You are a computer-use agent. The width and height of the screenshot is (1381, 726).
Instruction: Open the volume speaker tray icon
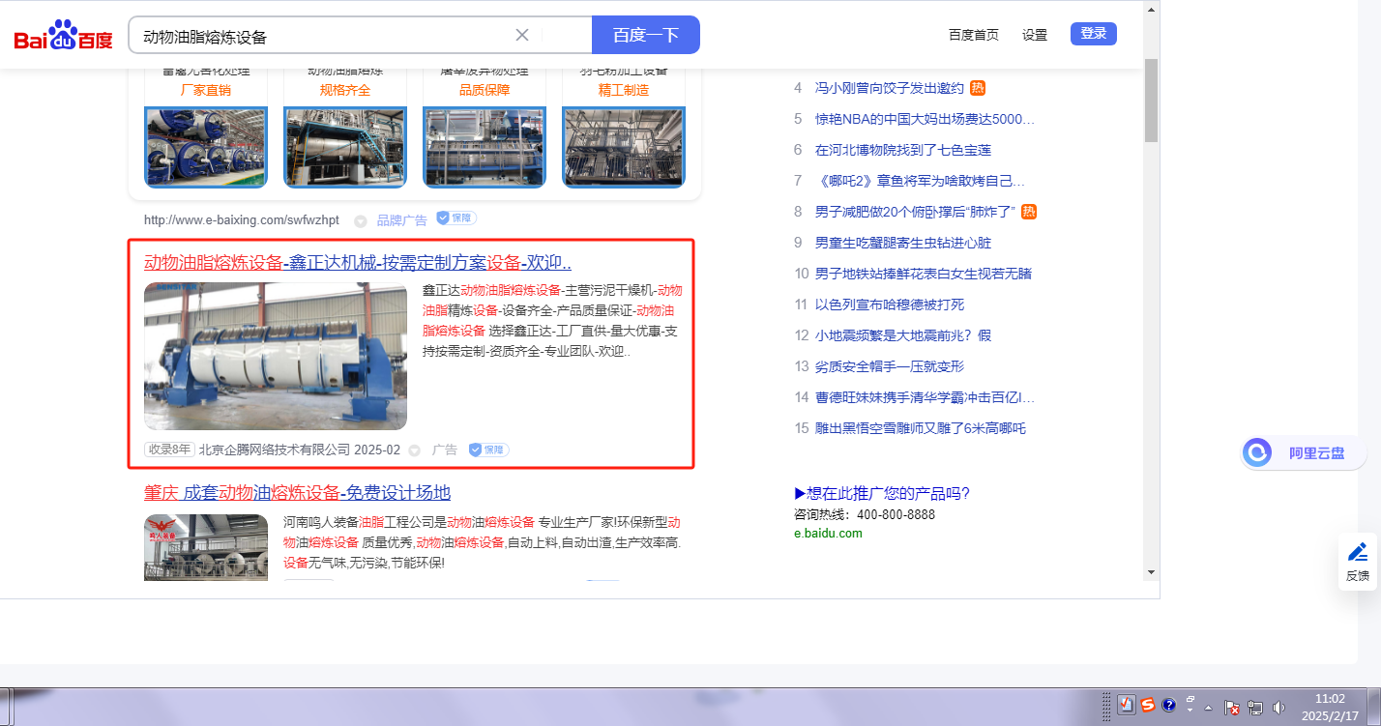(x=1278, y=708)
